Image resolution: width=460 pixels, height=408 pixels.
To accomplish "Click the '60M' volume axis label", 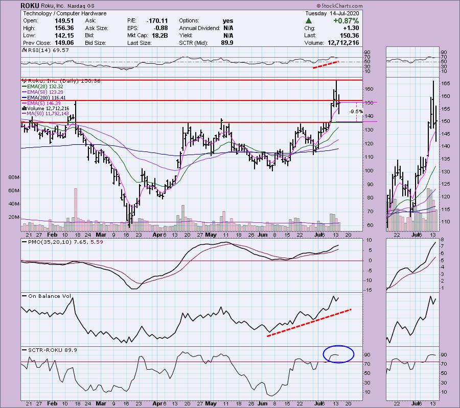I will [14, 191].
